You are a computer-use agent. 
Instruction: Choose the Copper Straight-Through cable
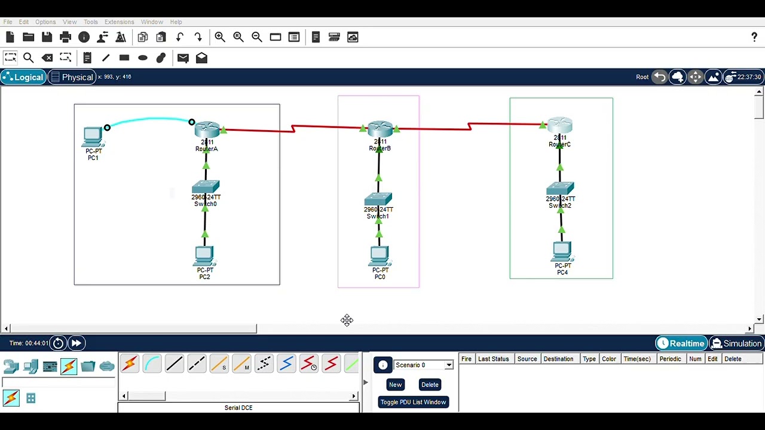pyautogui.click(x=175, y=363)
